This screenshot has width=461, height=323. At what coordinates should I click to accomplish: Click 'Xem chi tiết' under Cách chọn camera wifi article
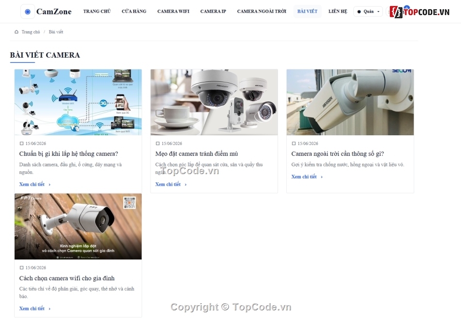coord(32,308)
